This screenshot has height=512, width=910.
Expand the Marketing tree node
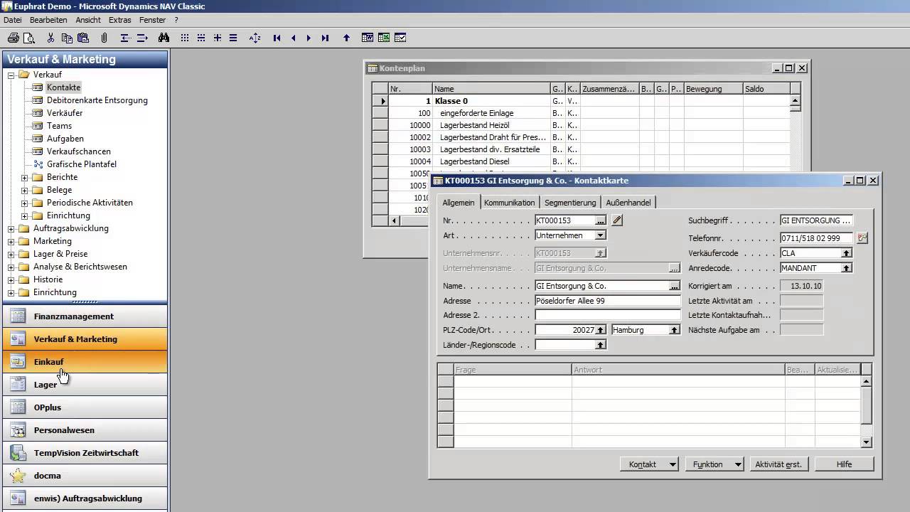click(11, 241)
